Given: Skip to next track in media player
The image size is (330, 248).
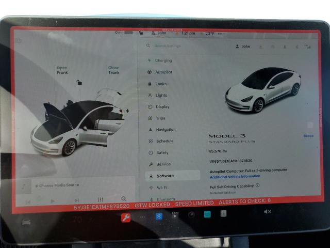Looking at the screenshot, I should (x=76, y=200).
